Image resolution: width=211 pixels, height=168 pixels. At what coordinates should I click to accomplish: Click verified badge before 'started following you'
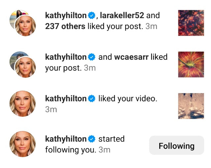92,139
